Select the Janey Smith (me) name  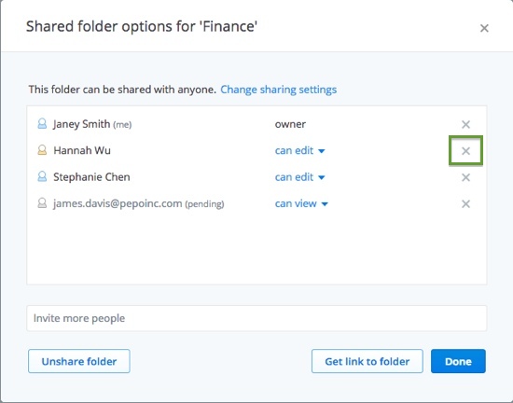click(92, 124)
